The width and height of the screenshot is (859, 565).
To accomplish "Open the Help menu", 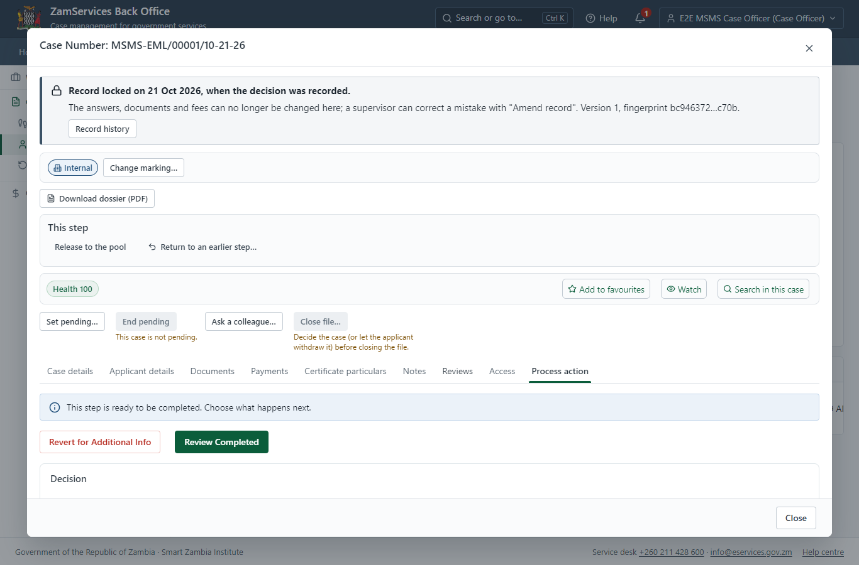I will tap(601, 18).
